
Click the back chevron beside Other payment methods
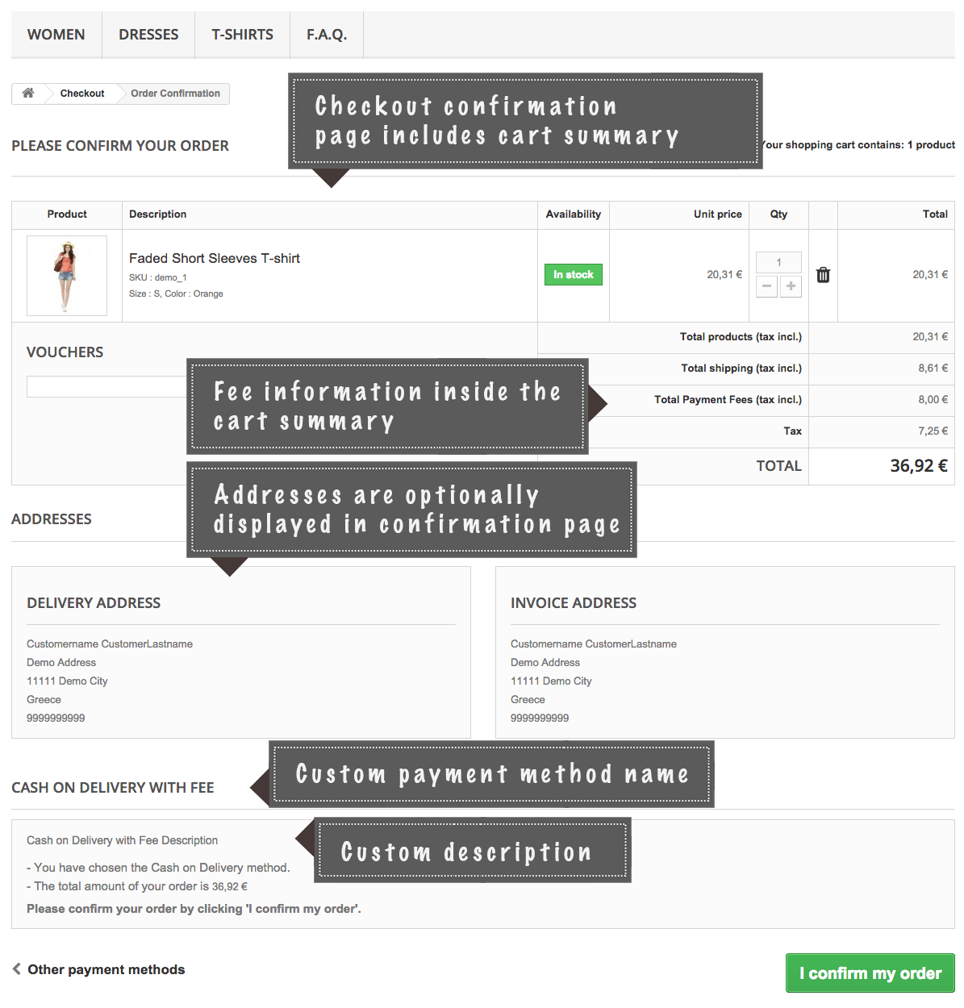[16, 969]
